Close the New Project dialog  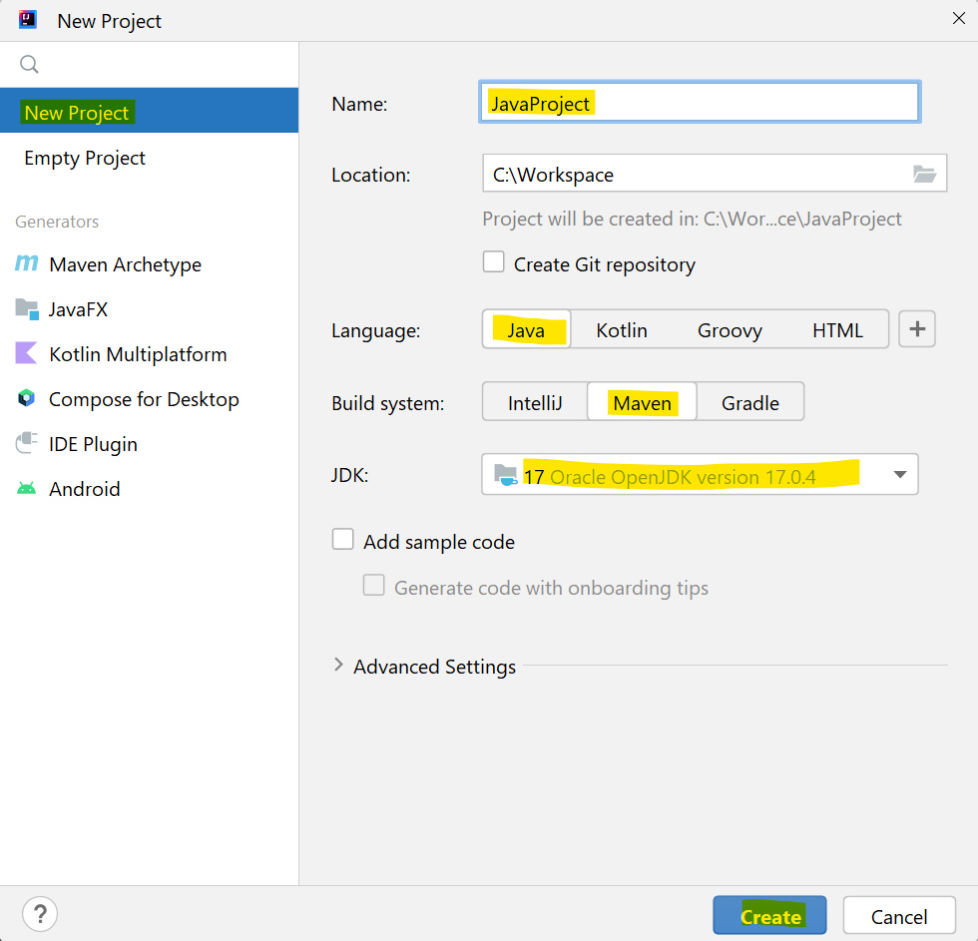[959, 19]
